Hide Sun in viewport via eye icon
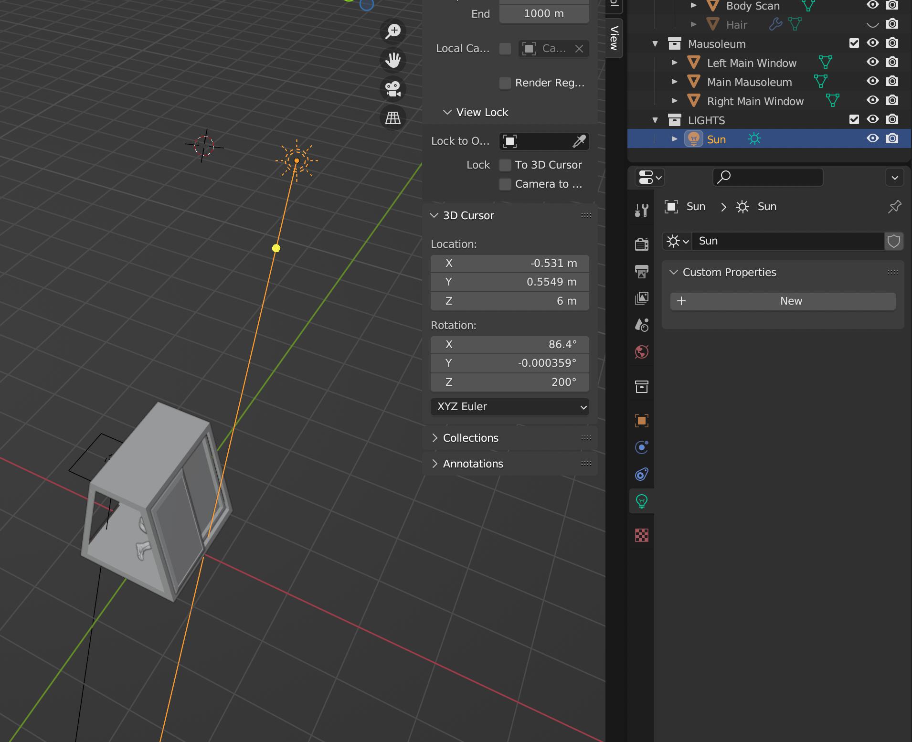The height and width of the screenshot is (742, 912). click(872, 139)
